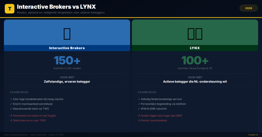Click 'Kleiner marktaanbod' line

pos(152,120)
